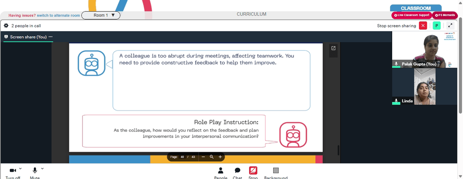Expand camera options chevron

(x=20, y=169)
